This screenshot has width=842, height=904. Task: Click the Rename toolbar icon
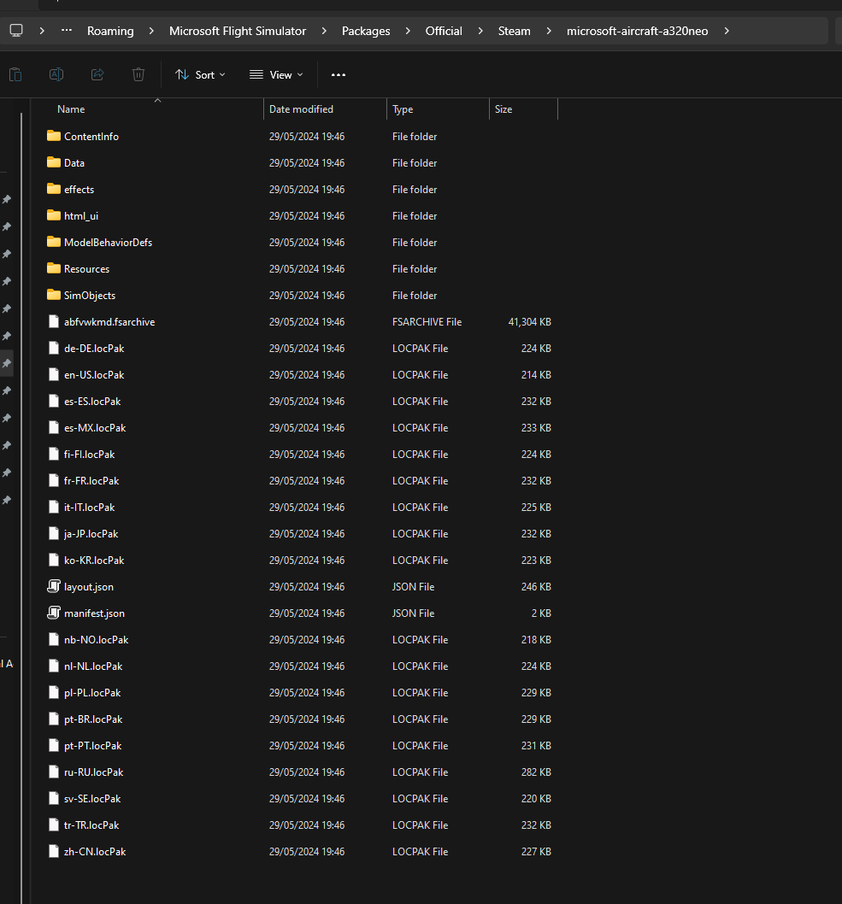coord(56,74)
